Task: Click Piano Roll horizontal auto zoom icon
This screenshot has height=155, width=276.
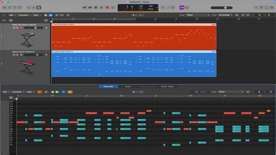Action: [x=248, y=92]
